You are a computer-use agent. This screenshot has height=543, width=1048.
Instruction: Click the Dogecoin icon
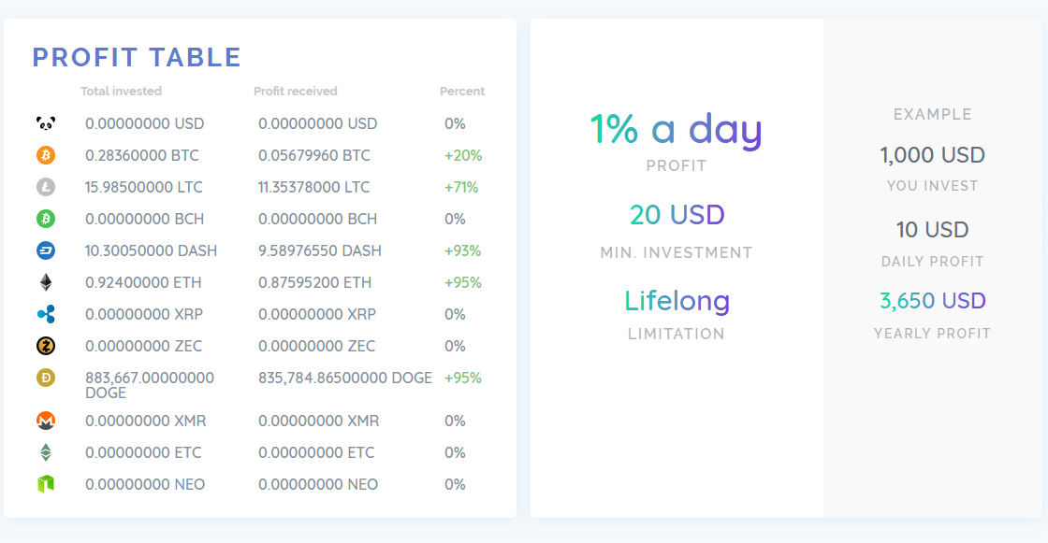coord(46,378)
